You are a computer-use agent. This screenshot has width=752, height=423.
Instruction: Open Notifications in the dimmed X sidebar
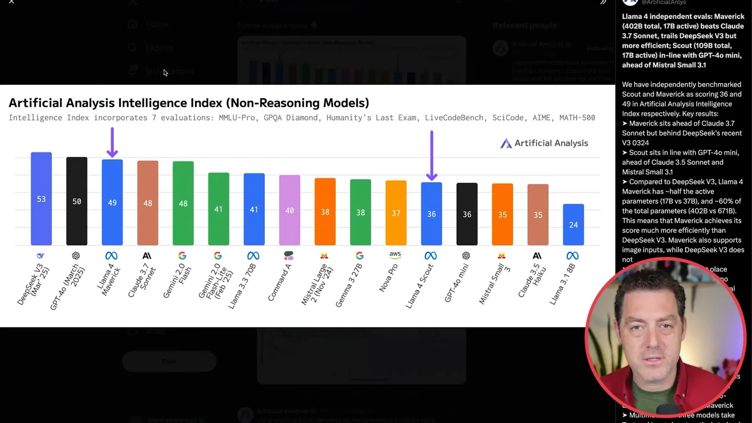(x=161, y=71)
